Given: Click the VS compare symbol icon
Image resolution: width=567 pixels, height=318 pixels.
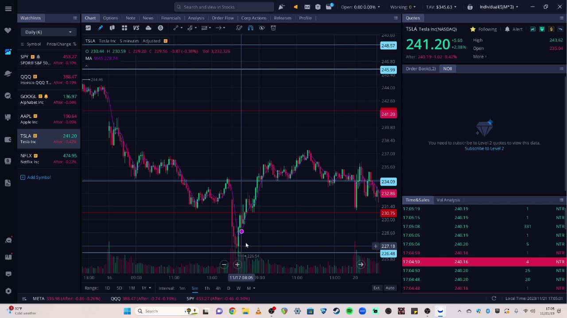Looking at the screenshot, I should pos(136,28).
